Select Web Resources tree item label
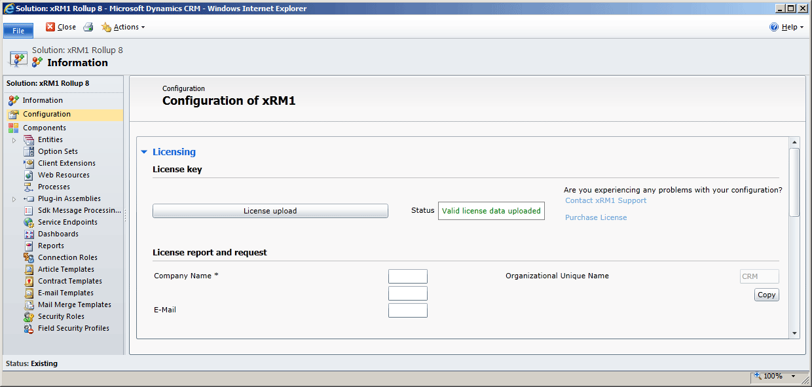The height and width of the screenshot is (387, 812). tap(64, 175)
